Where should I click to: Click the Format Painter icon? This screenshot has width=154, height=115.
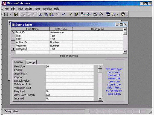[x=57, y=14]
